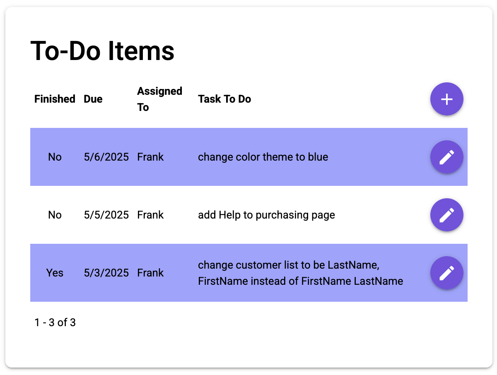Sort tasks by the Assigned To column

(159, 99)
